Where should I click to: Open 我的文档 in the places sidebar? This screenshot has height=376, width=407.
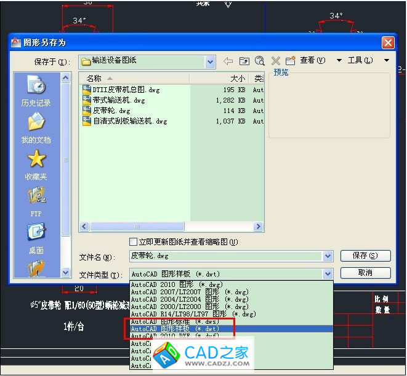point(36,128)
